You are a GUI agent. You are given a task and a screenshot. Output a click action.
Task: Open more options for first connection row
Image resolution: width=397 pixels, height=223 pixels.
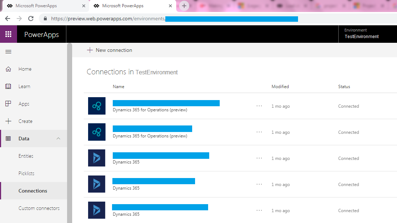(x=259, y=106)
